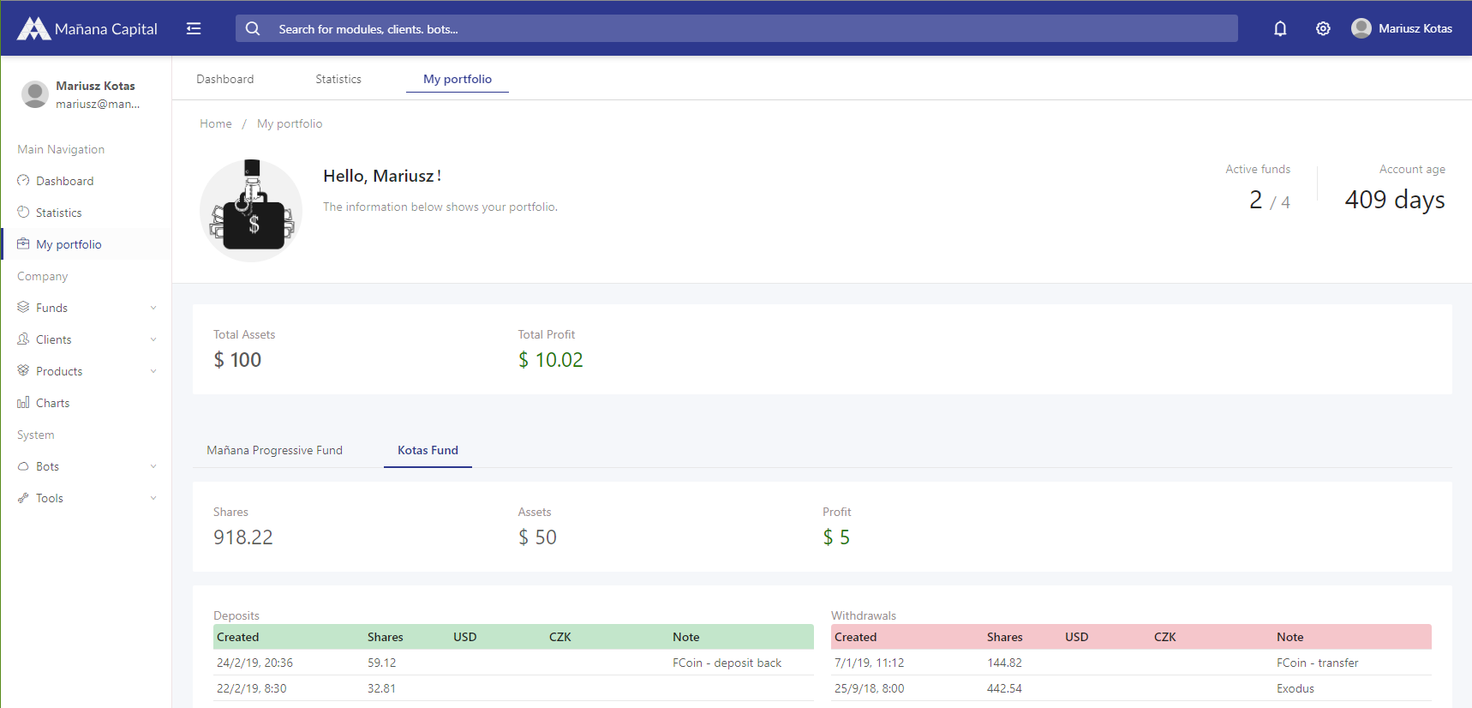This screenshot has height=708, width=1472.
Task: Open Statistics in the sidebar navigation
Action: 58,213
